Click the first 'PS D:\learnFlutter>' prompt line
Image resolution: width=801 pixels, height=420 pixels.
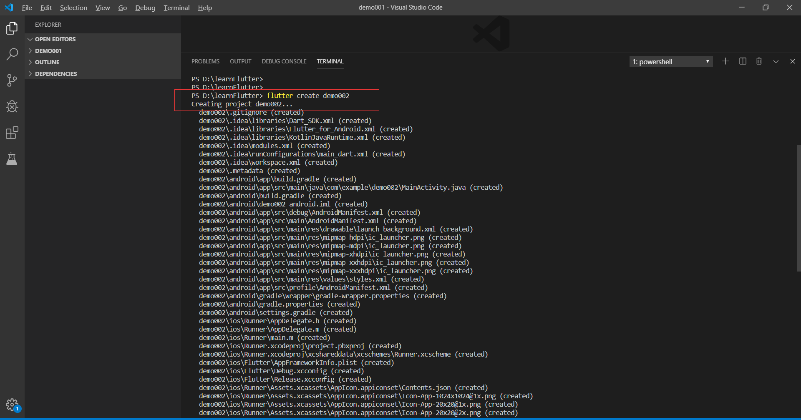(227, 79)
